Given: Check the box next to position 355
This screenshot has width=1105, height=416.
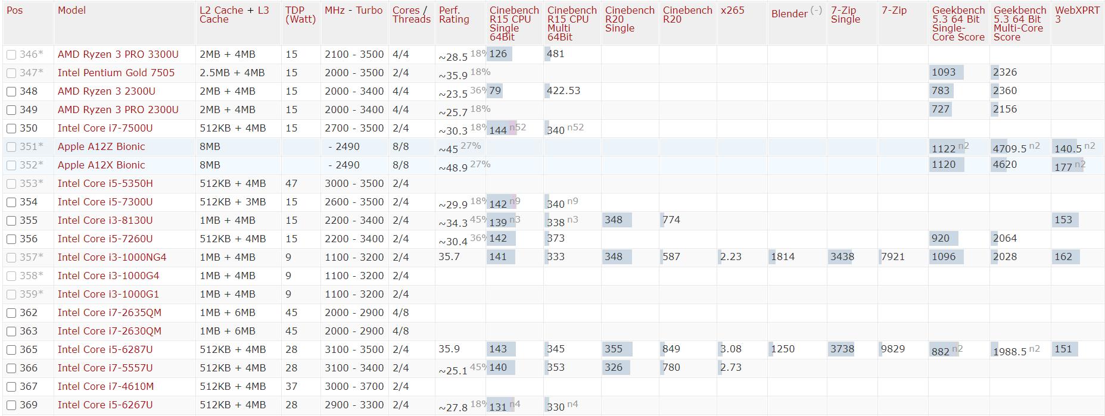Looking at the screenshot, I should 11,221.
